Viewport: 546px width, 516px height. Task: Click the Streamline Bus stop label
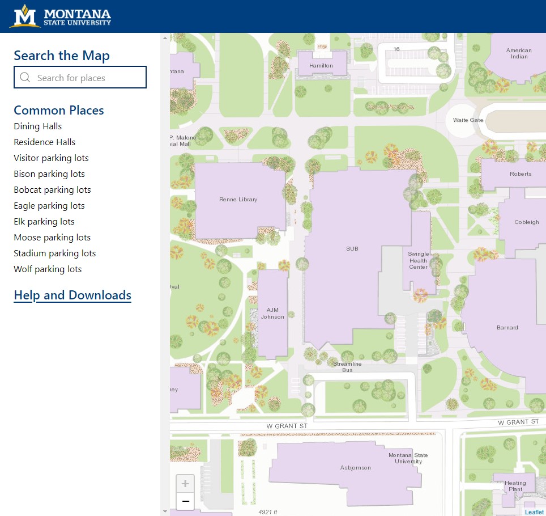[x=347, y=367]
